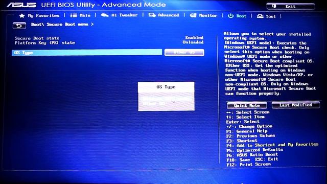Image resolution: width=327 pixels, height=184 pixels.
Task: Click the Platform Key (PK) state label
Action: pos(44,43)
